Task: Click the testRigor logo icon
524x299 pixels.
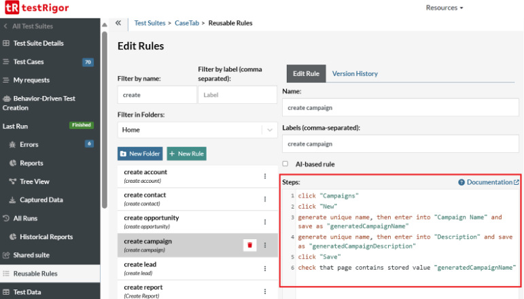Action: 11,9
